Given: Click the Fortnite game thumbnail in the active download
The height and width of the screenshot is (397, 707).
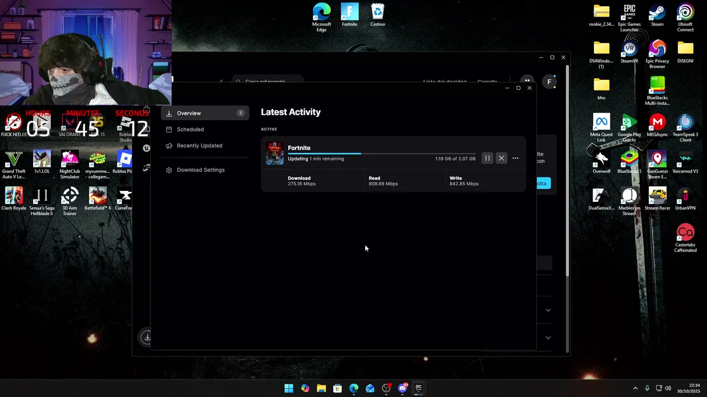Looking at the screenshot, I should (275, 153).
